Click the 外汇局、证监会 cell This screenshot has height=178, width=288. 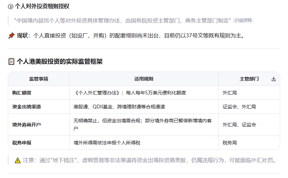coord(249,125)
